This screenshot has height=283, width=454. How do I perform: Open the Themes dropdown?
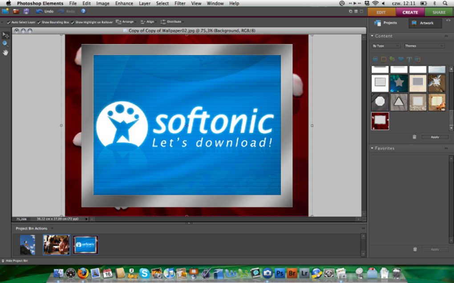click(x=424, y=46)
